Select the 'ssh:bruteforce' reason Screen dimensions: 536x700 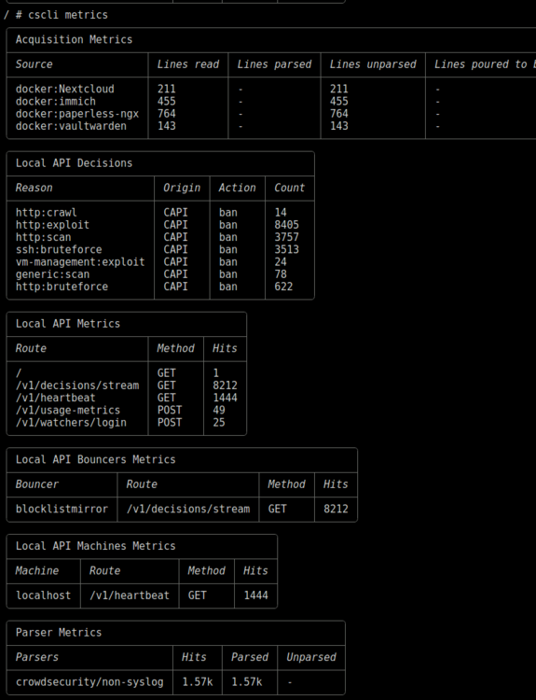59,249
